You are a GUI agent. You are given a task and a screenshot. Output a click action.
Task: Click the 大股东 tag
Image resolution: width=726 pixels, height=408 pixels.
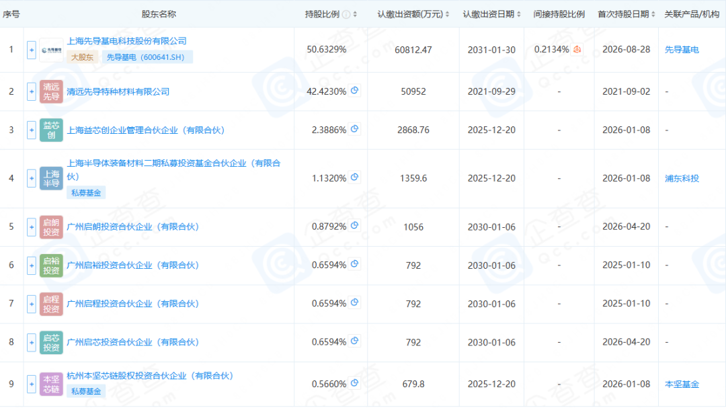tap(83, 57)
